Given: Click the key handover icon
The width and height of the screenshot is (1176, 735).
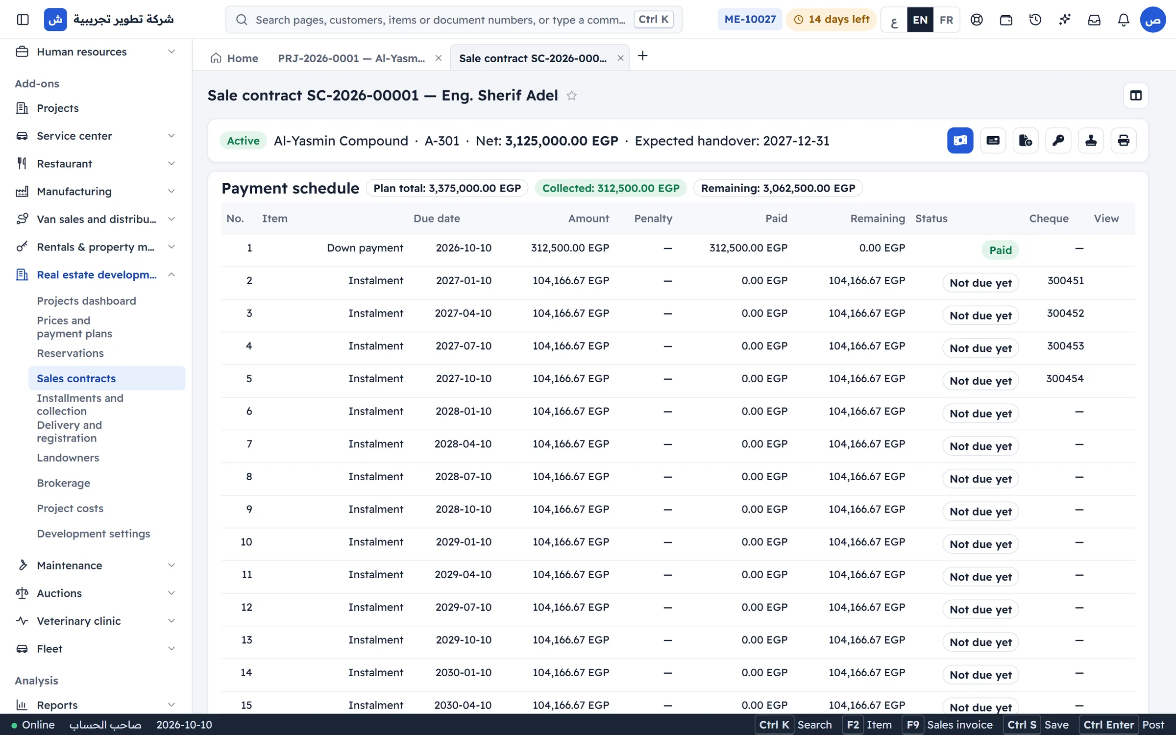Looking at the screenshot, I should pos(1058,141).
